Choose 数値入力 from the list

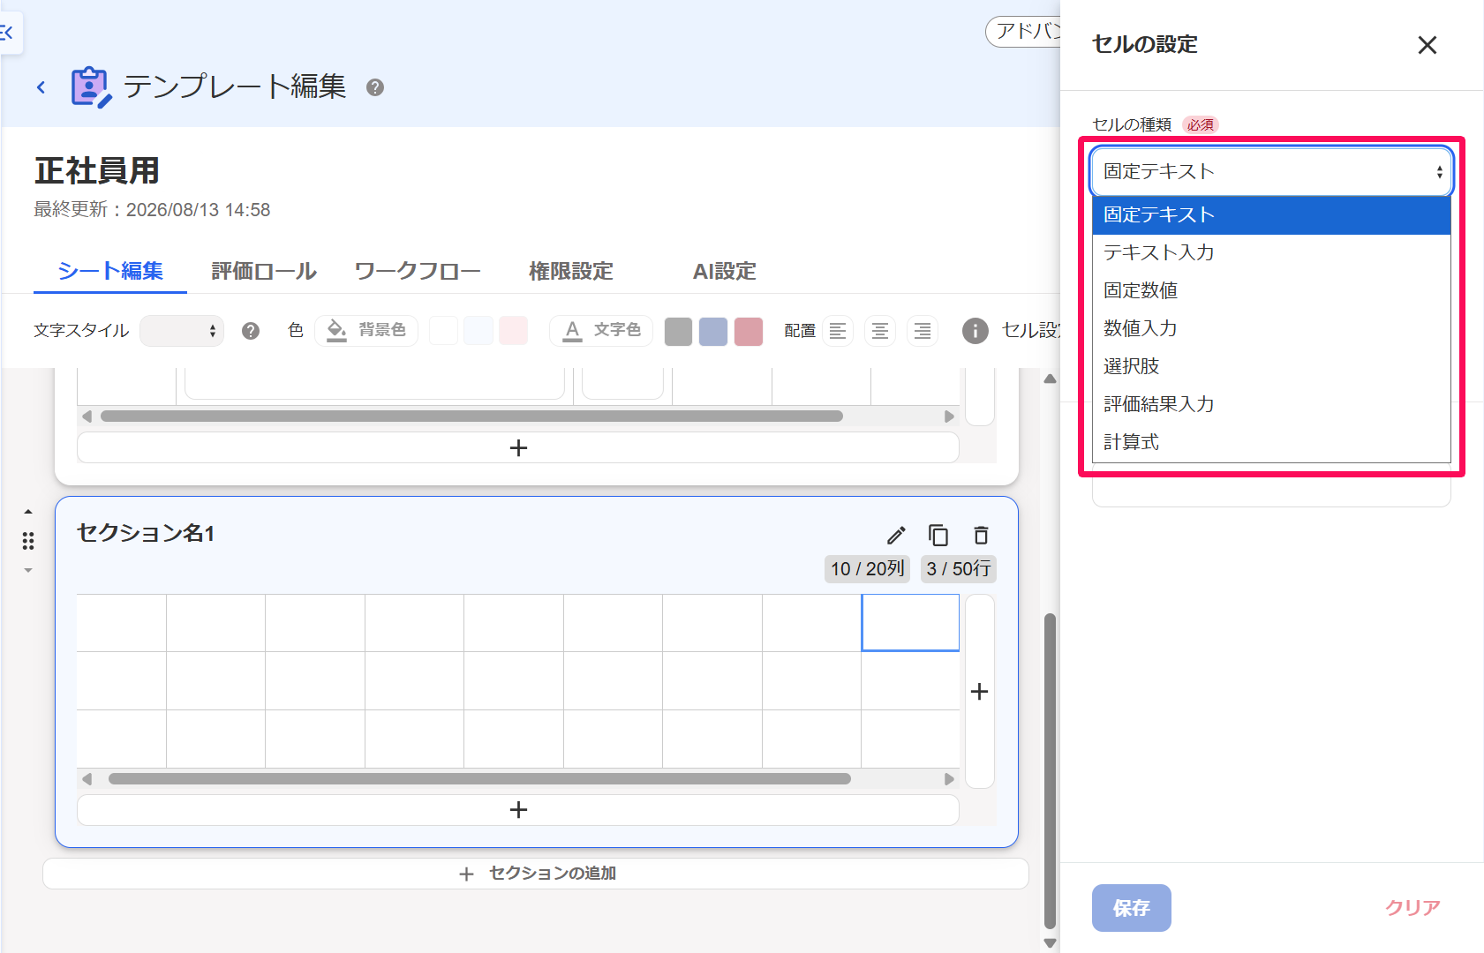pos(1271,329)
